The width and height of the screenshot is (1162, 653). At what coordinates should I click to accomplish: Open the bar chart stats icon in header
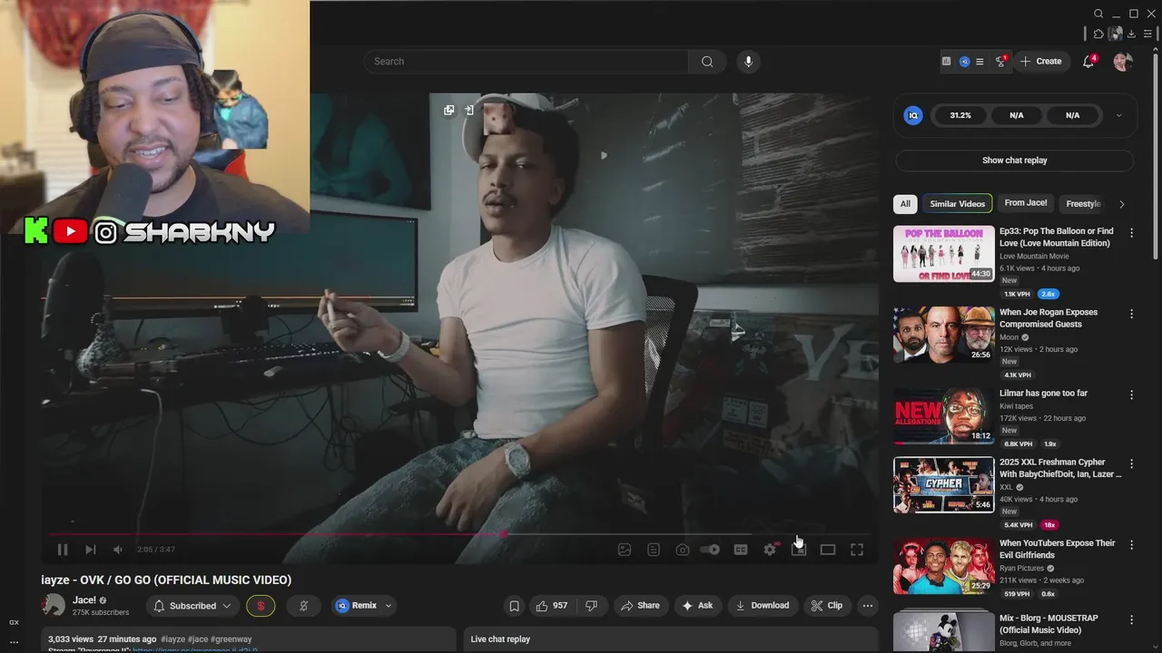(946, 62)
